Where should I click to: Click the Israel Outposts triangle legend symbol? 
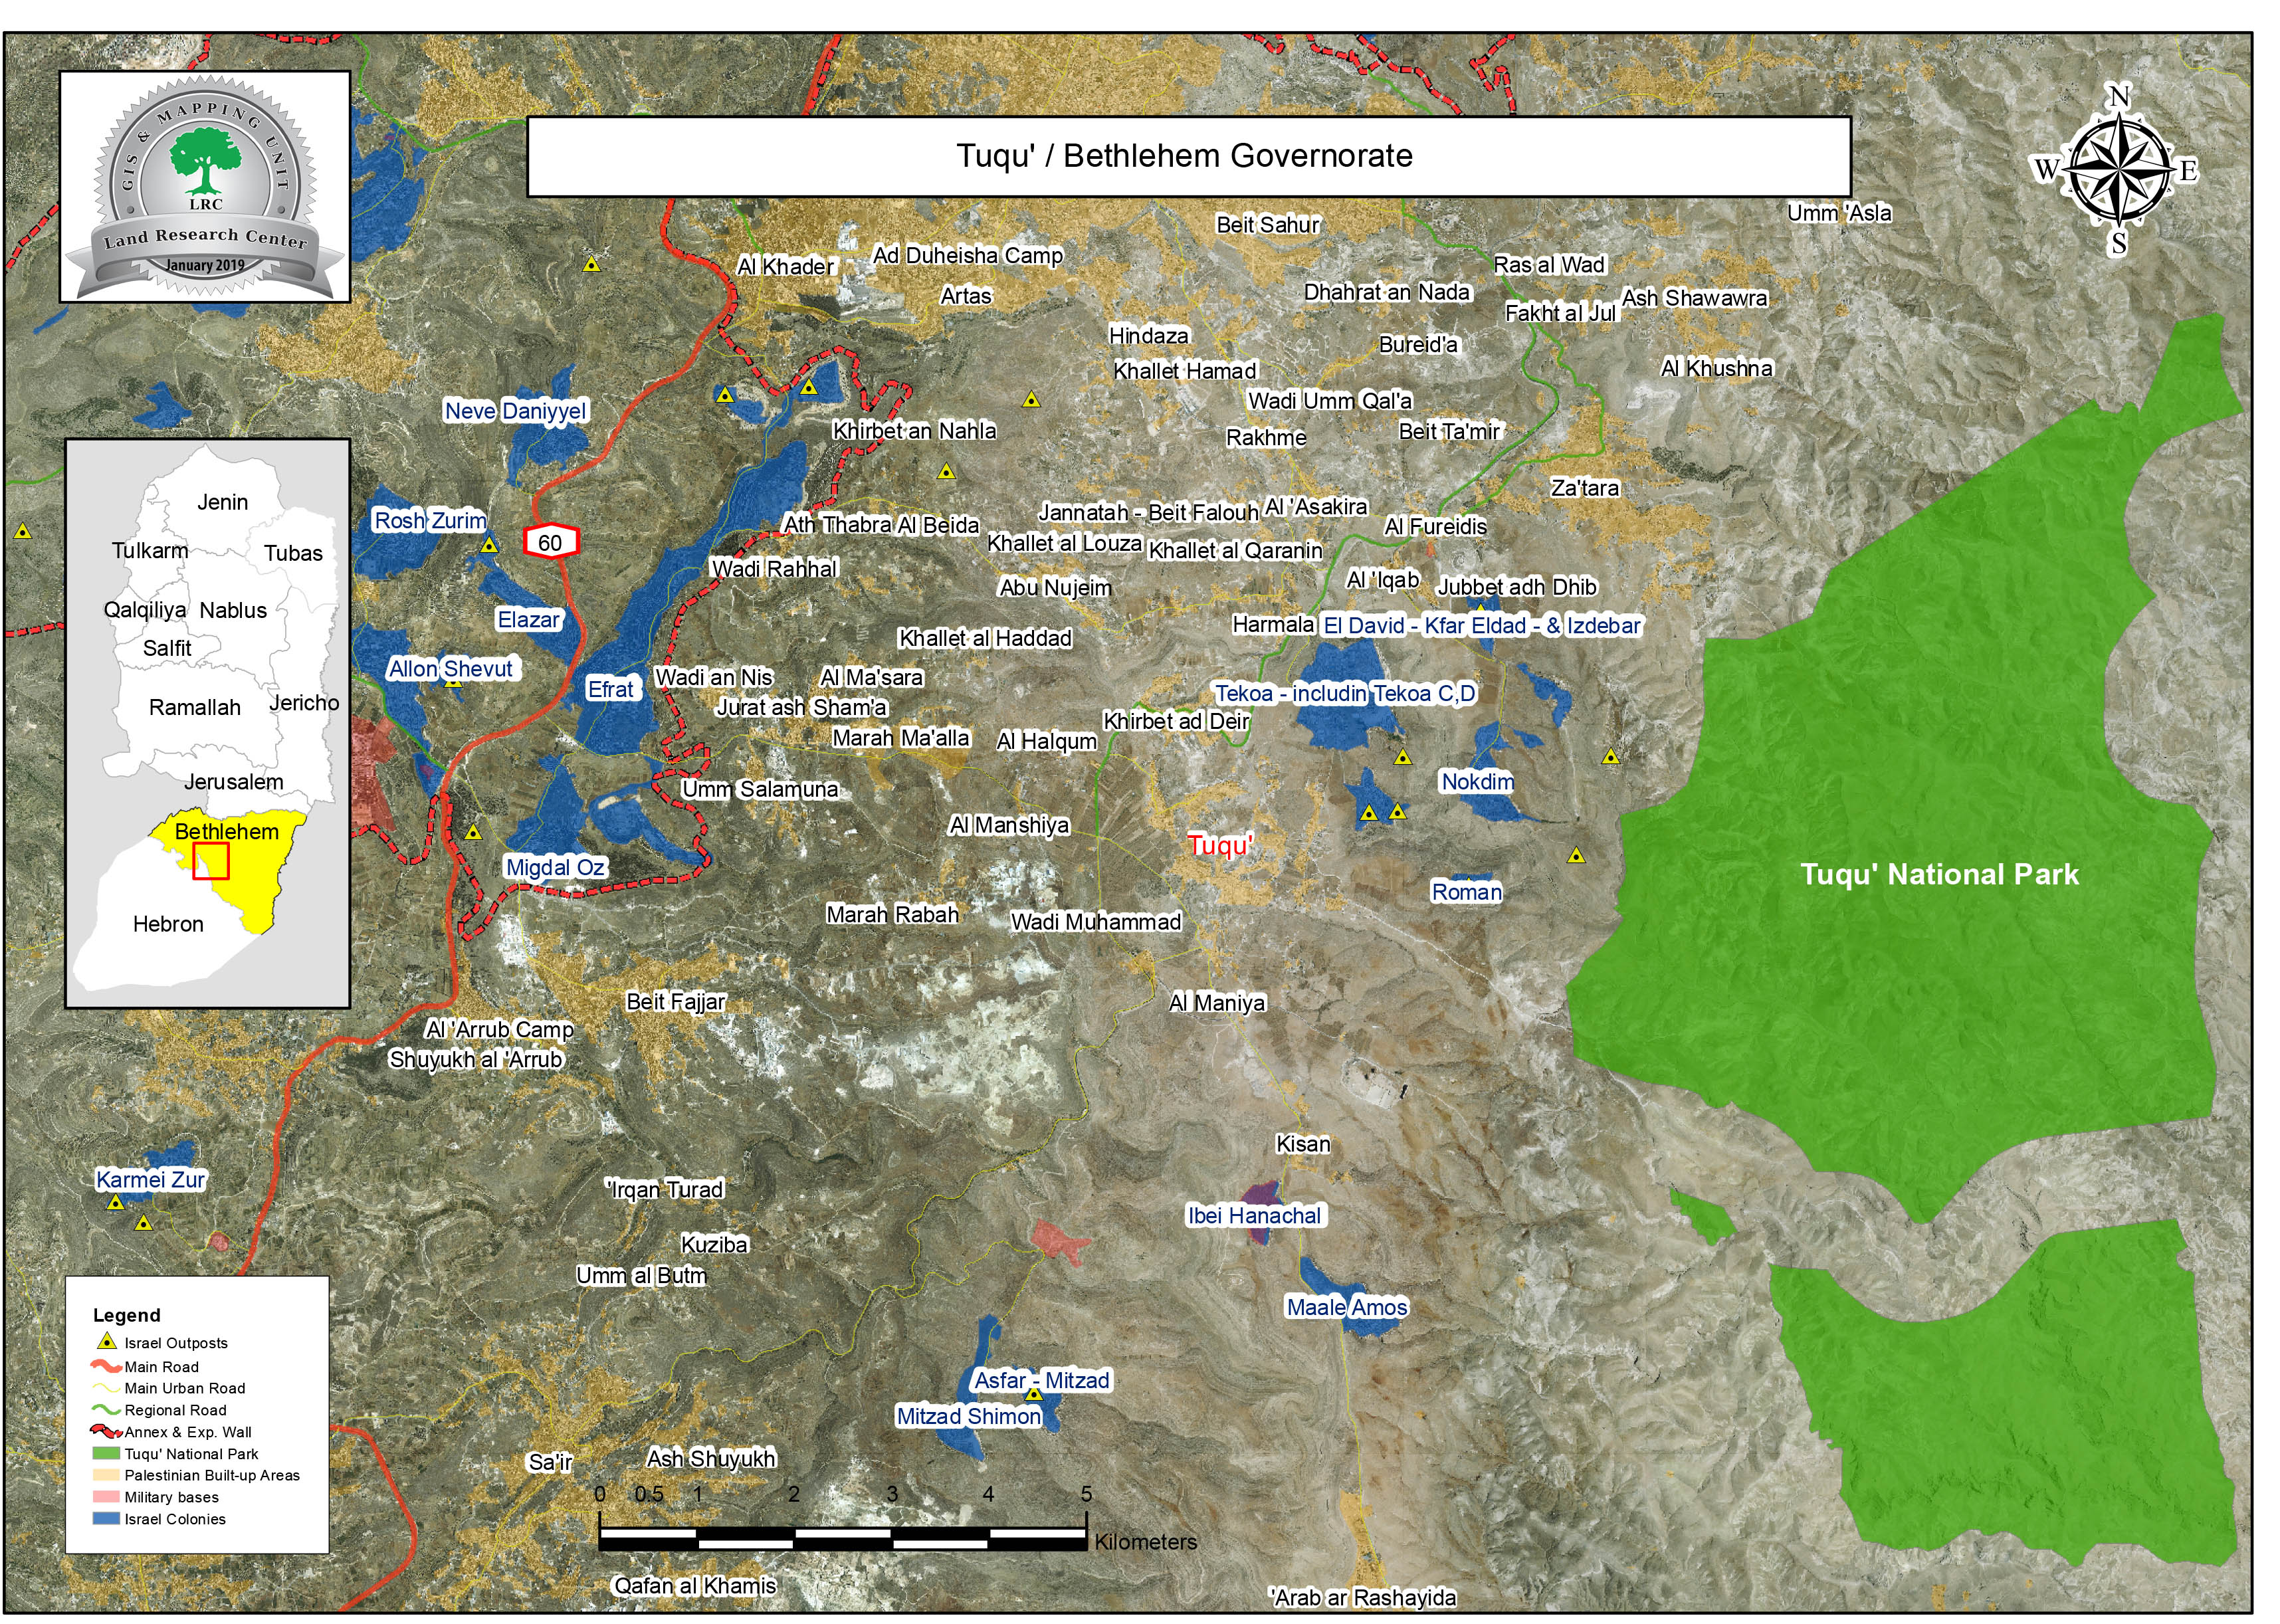pyautogui.click(x=106, y=1342)
